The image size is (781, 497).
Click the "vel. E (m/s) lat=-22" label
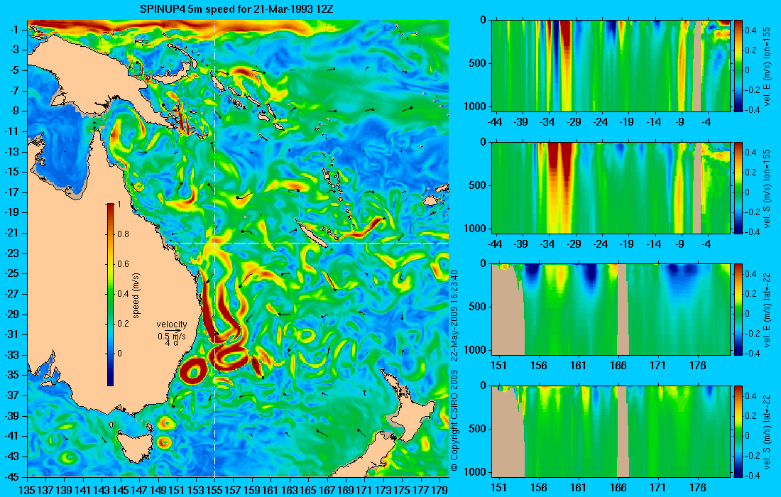tap(767, 310)
